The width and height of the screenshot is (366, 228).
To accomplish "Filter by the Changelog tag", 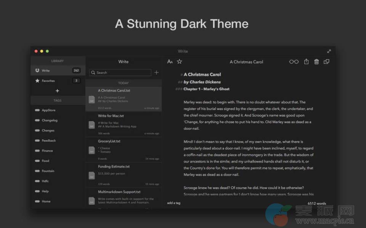I will coord(49,120).
